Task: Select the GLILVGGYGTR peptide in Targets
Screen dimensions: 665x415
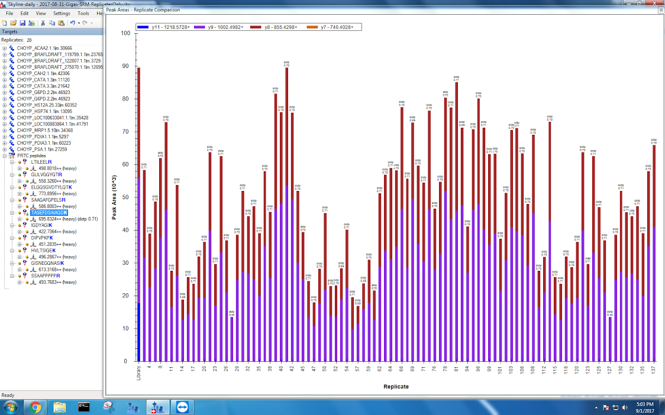Action: coord(46,174)
